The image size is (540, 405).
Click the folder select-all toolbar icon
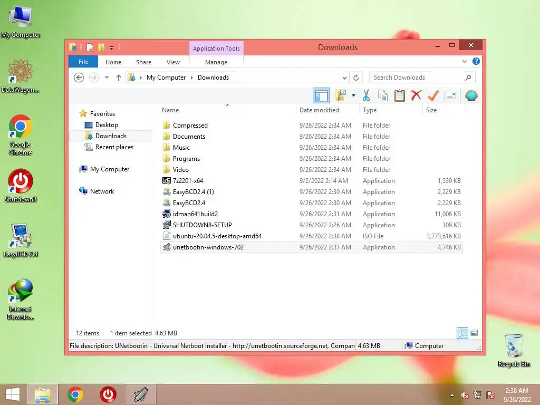coord(341,95)
